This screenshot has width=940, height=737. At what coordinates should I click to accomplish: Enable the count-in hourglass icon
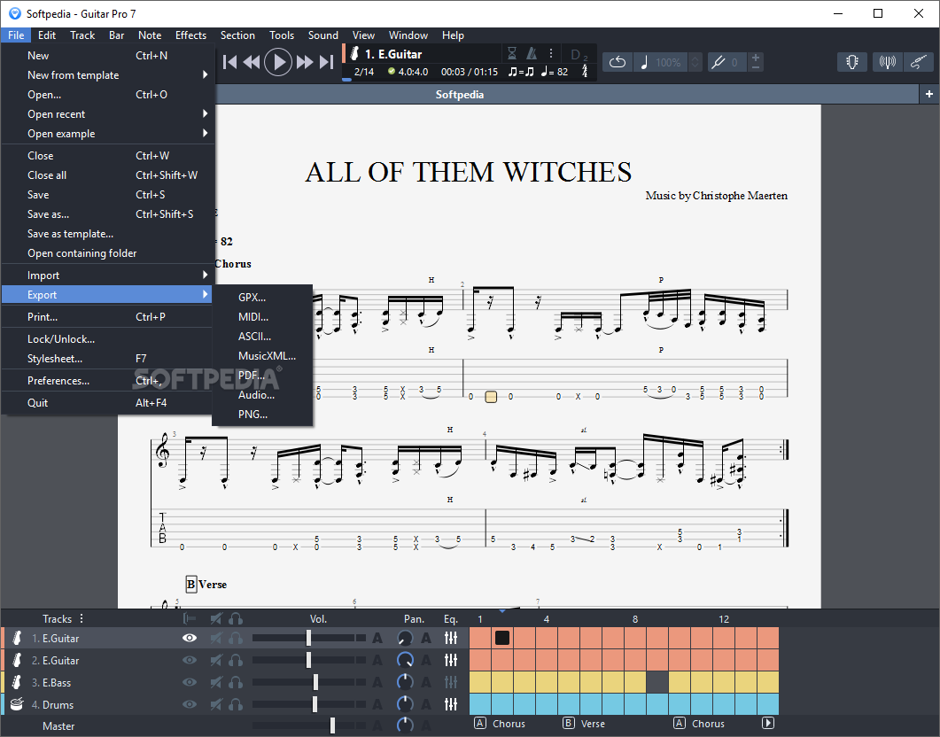click(x=511, y=53)
